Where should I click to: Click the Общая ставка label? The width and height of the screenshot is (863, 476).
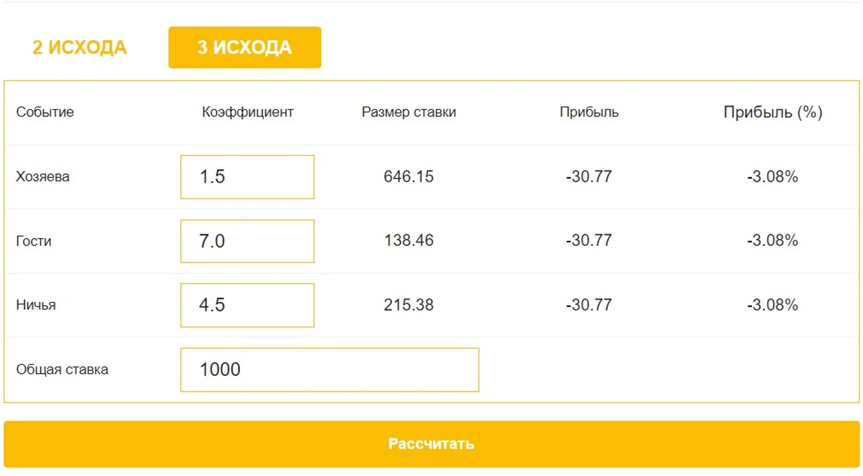click(x=62, y=370)
